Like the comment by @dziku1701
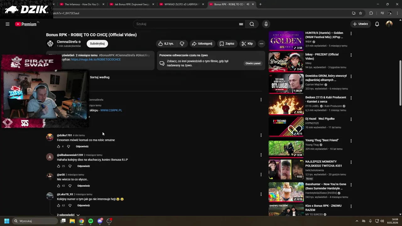The width and height of the screenshot is (402, 226). (x=58, y=147)
